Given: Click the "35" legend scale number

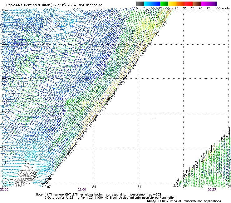Looking at the screenshot, I should pos(192,8).
